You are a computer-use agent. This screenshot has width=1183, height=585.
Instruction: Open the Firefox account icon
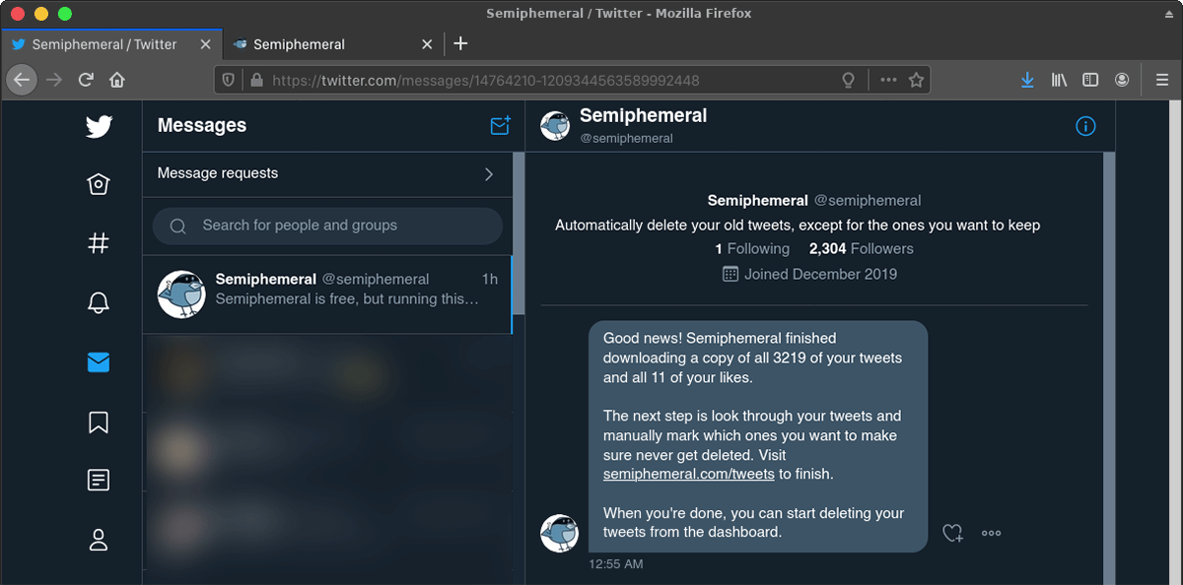coord(1122,80)
